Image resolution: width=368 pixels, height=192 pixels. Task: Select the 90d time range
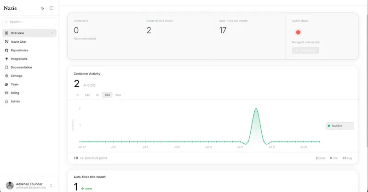(x=118, y=95)
